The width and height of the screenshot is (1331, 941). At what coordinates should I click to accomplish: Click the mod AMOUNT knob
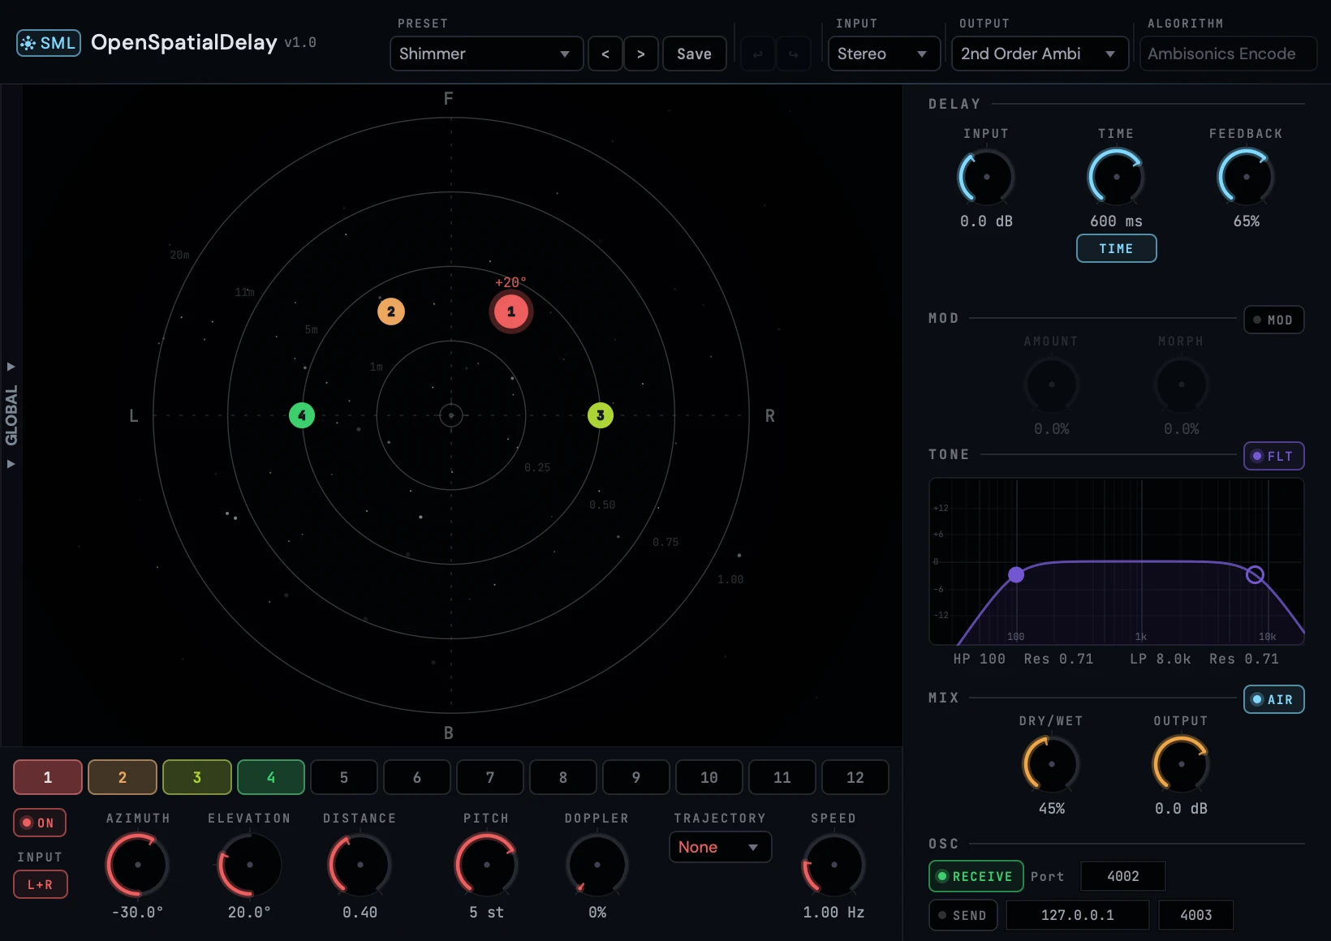1052,385
